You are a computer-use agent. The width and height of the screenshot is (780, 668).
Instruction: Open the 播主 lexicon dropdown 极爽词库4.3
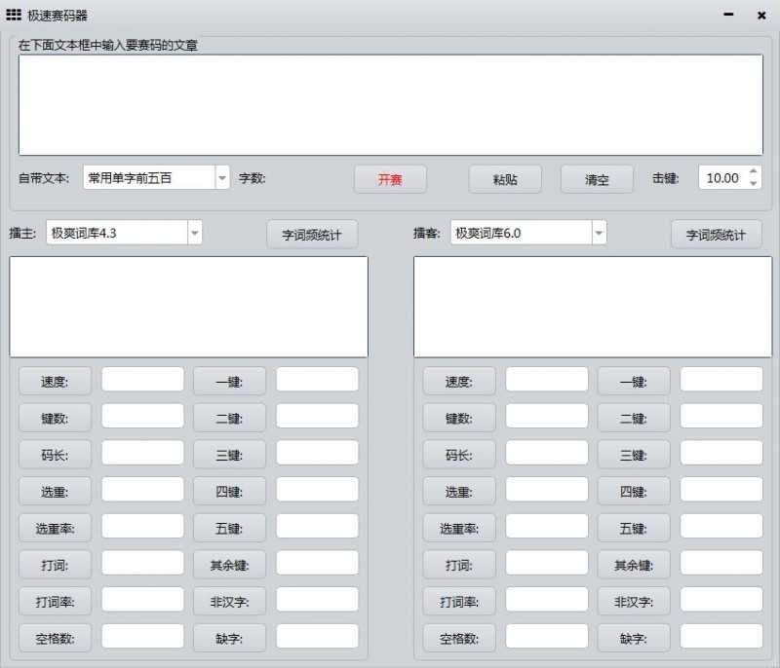pos(194,233)
